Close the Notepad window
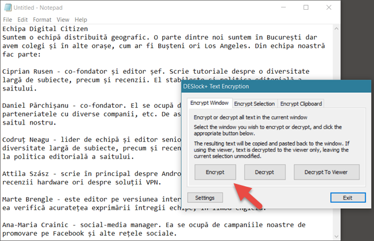374x241 pixels. point(328,7)
